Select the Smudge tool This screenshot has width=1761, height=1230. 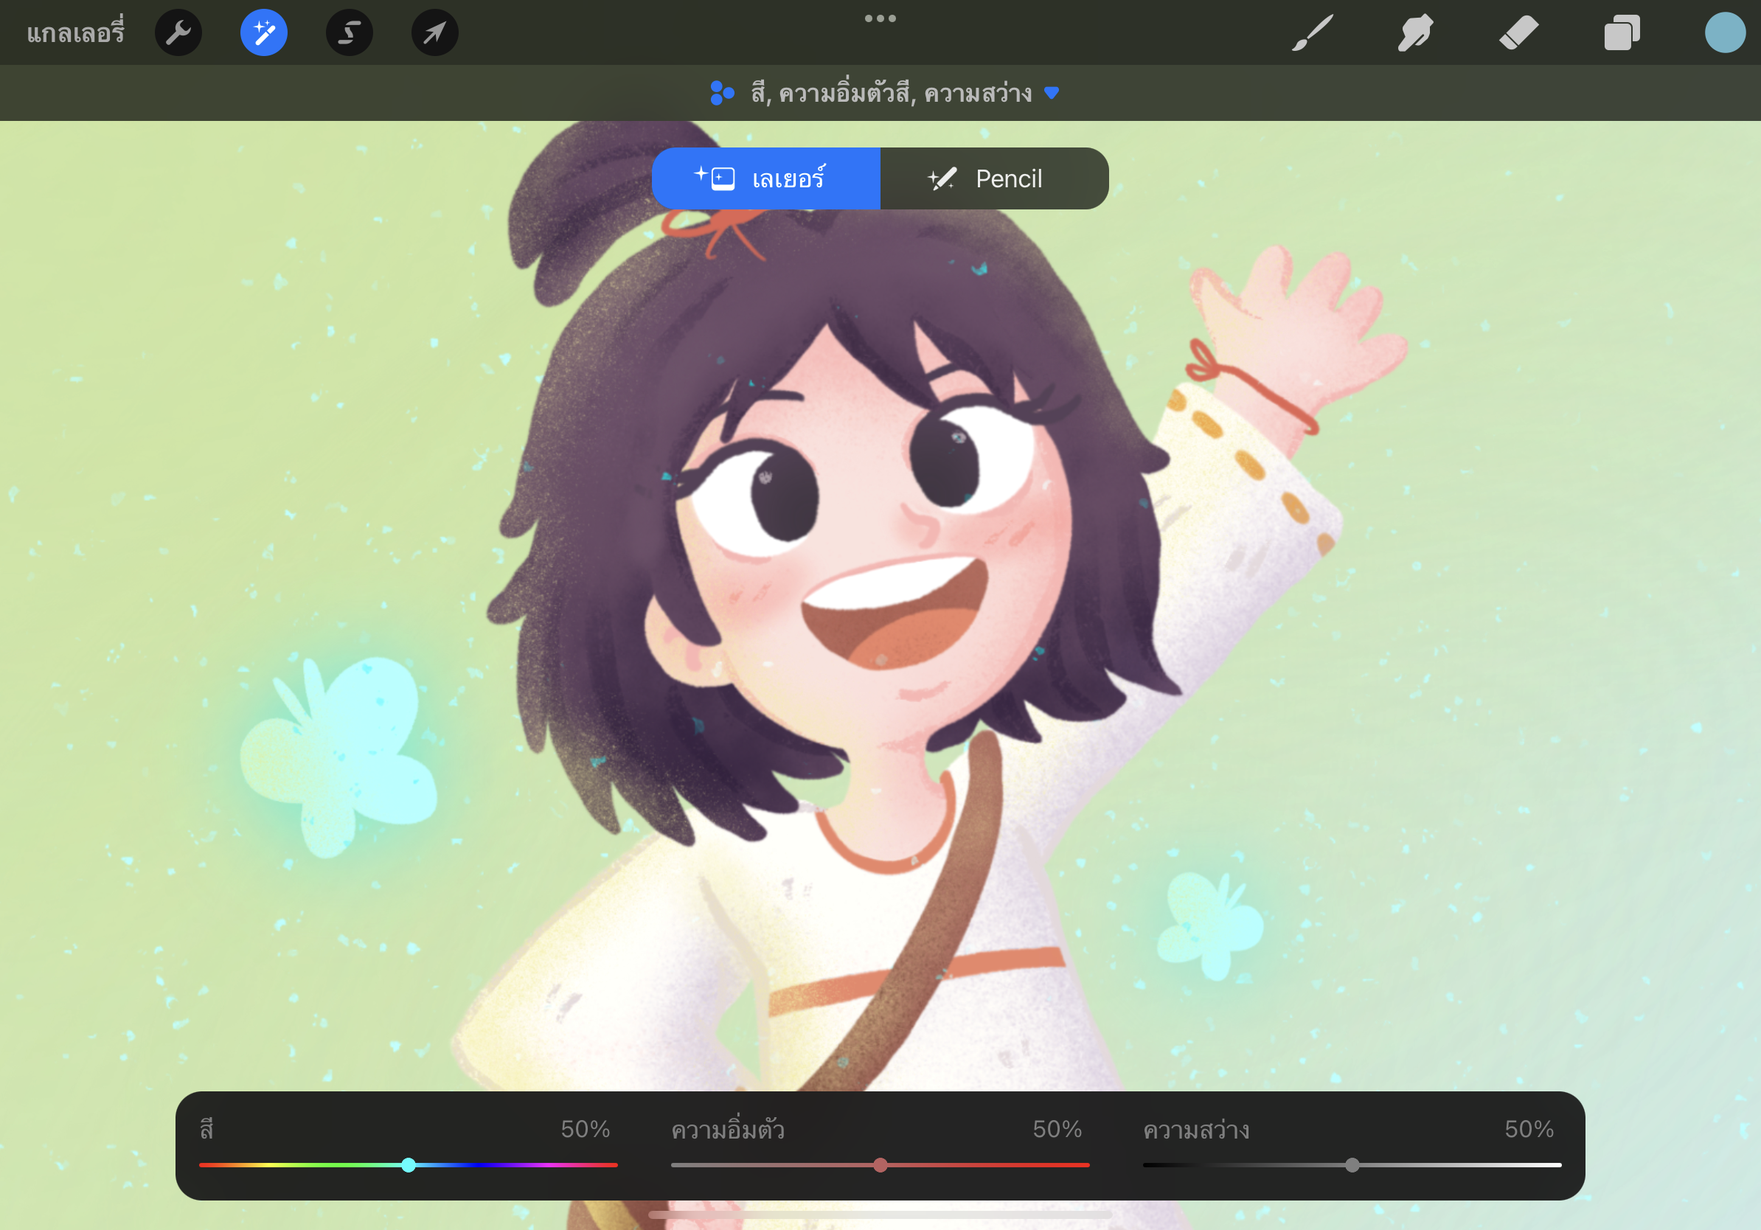1415,33
